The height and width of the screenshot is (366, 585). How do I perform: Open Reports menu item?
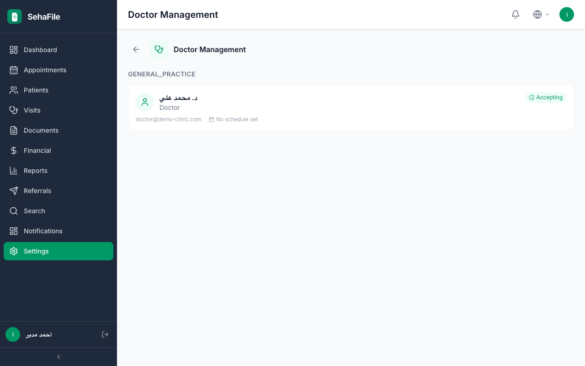[58, 171]
